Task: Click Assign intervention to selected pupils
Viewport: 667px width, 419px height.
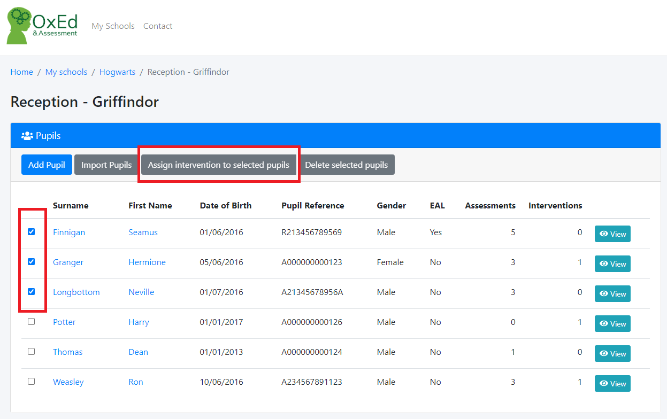Action: click(x=218, y=165)
